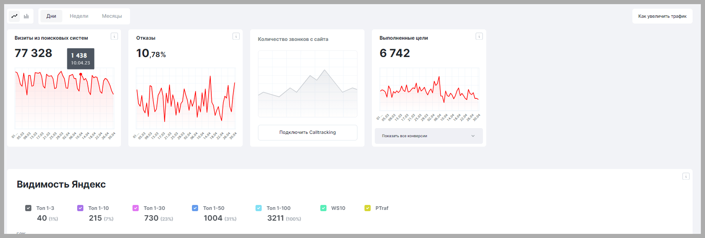Open info icon on Выполненные цели card
This screenshot has height=238, width=705.
[479, 36]
